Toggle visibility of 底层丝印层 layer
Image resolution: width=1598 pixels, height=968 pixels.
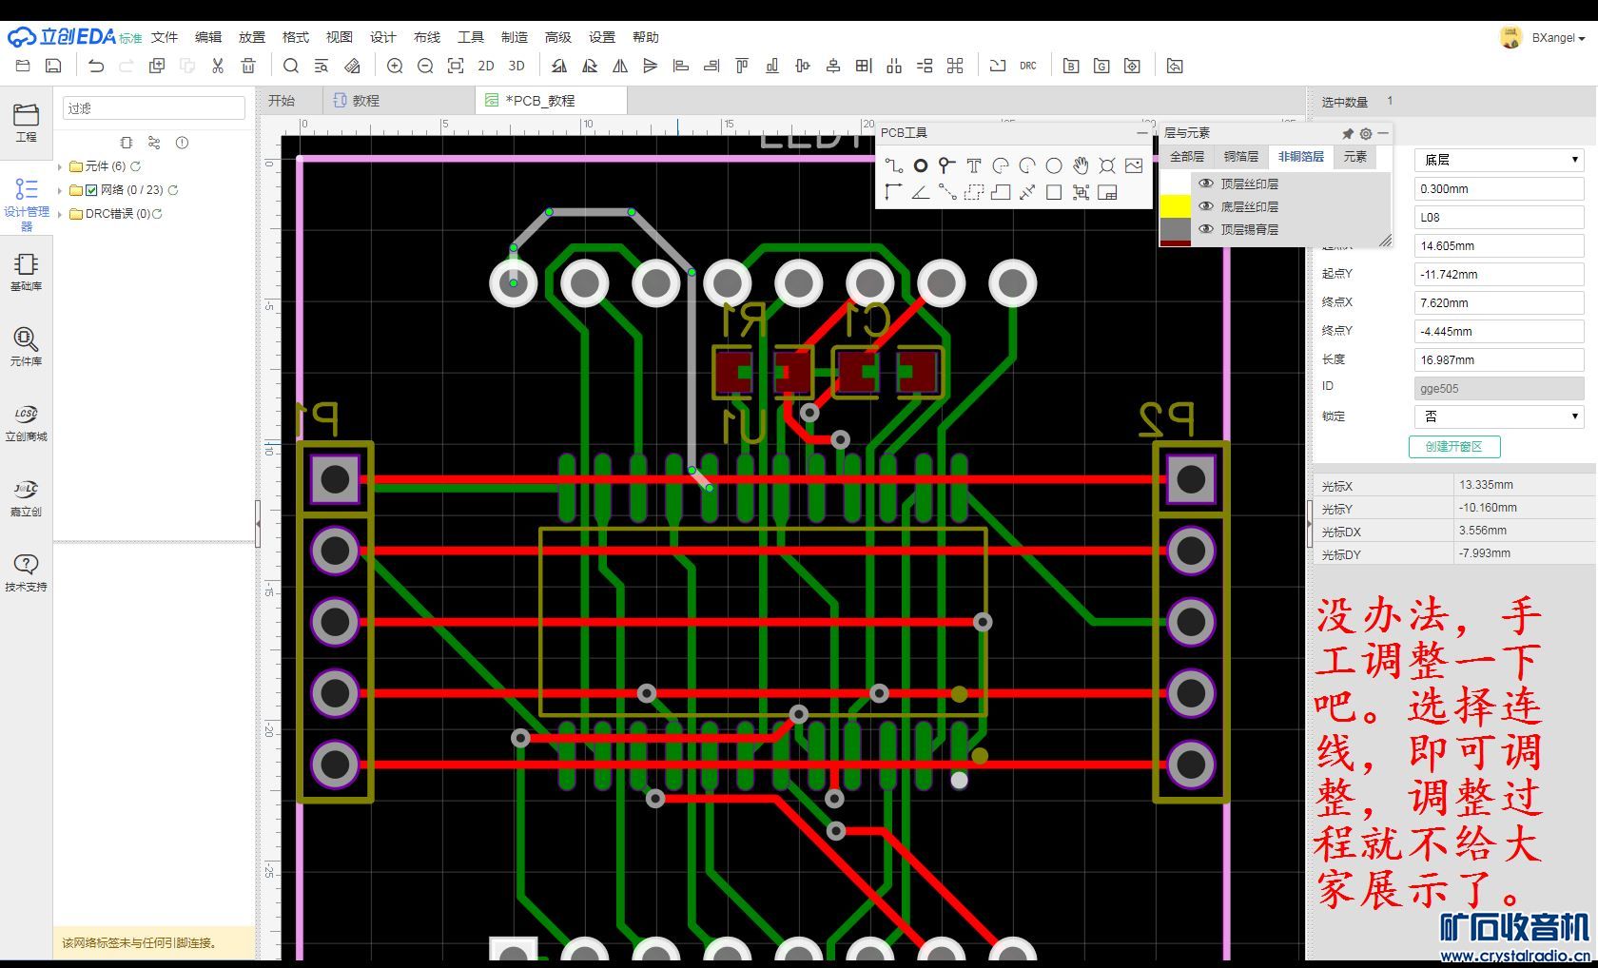pos(1206,206)
